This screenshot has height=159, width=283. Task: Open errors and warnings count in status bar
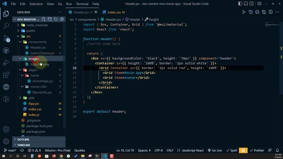[x=34, y=150]
